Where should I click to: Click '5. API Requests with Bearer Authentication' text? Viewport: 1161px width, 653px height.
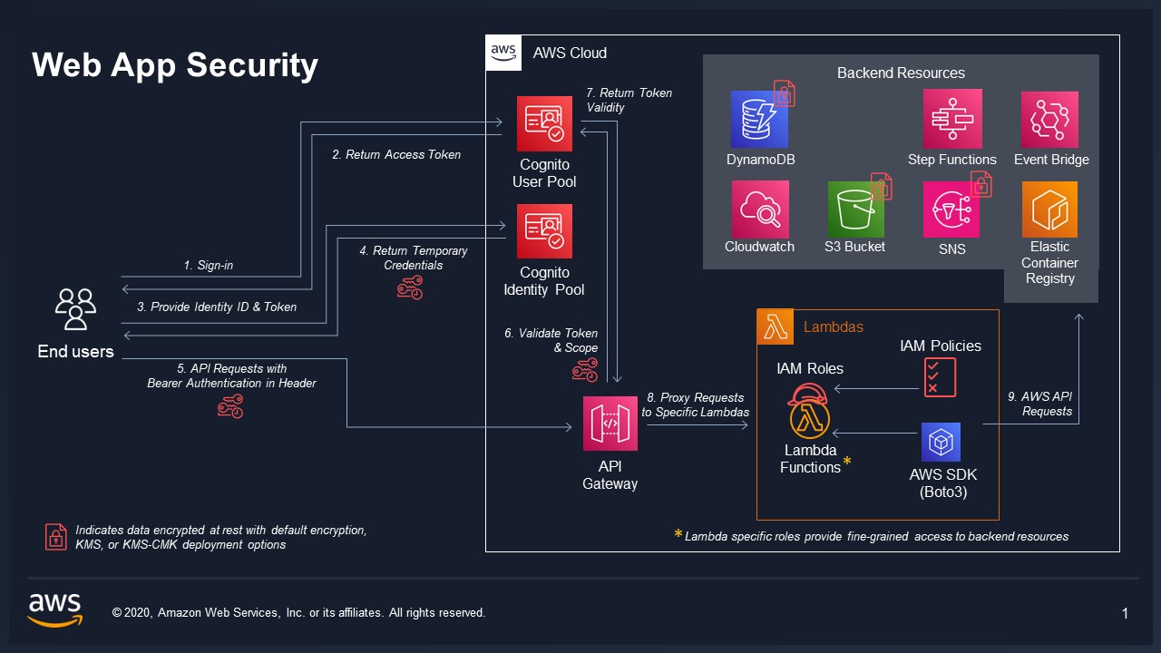click(x=232, y=375)
